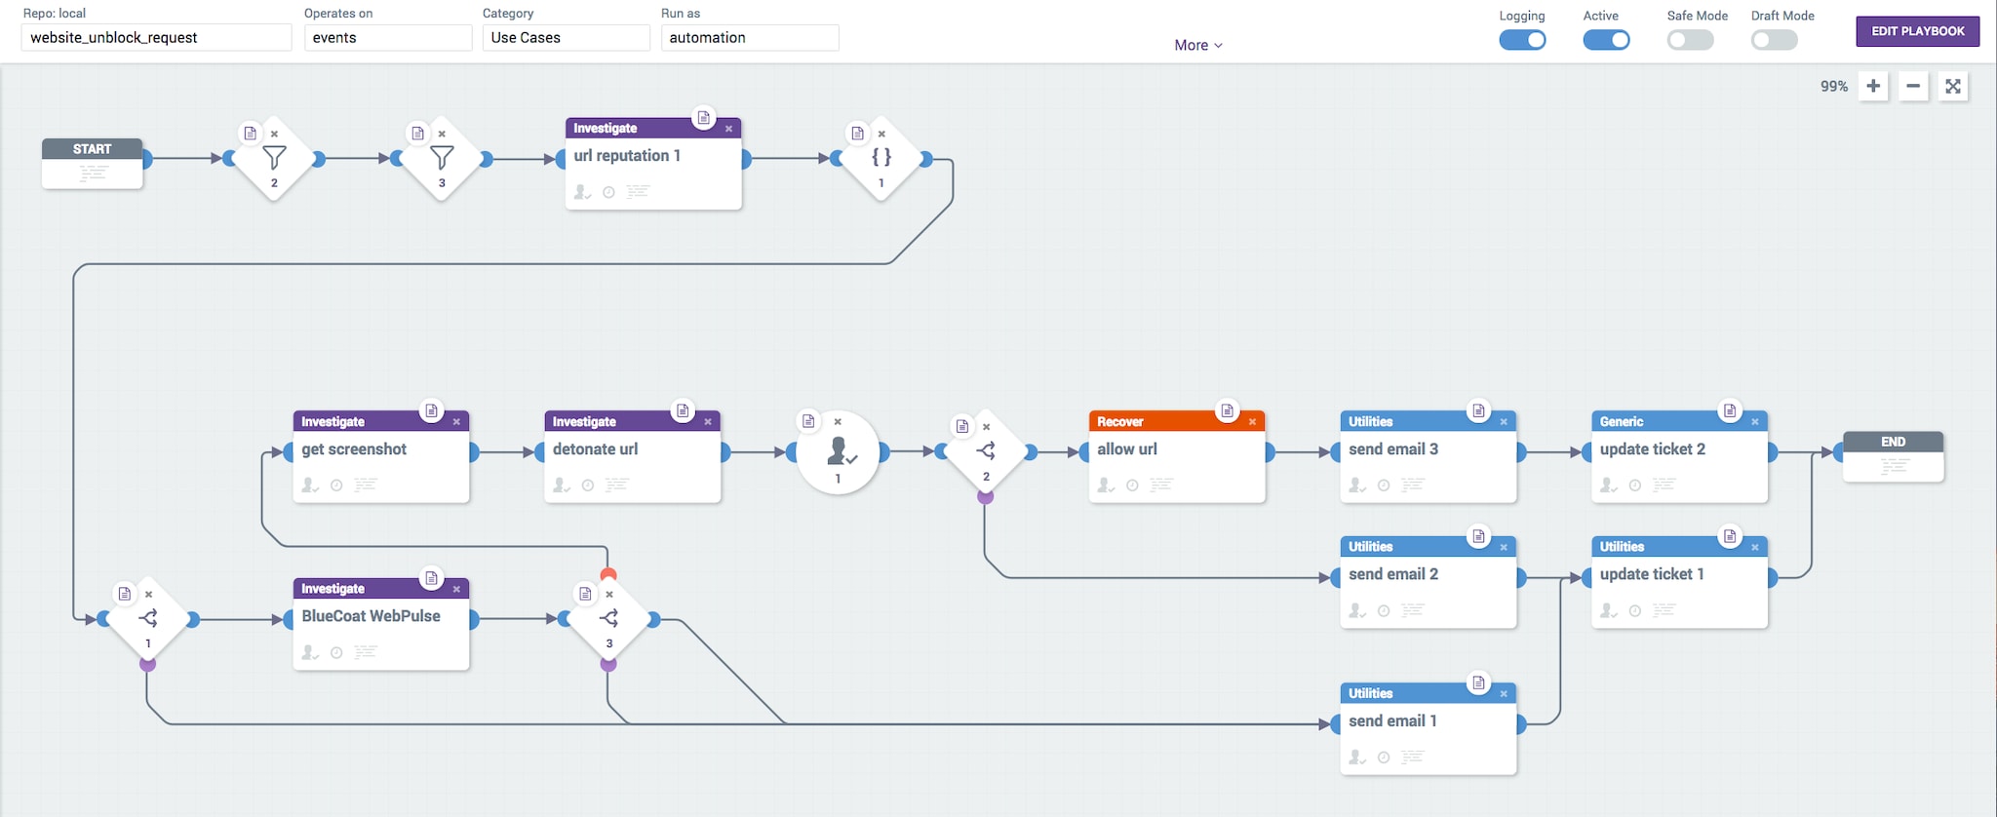Delete the send email 1 block

pos(1504,694)
